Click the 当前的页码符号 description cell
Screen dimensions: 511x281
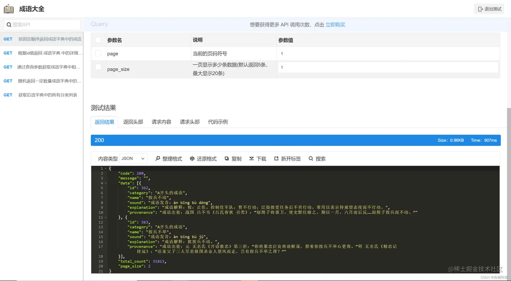[x=210, y=54]
